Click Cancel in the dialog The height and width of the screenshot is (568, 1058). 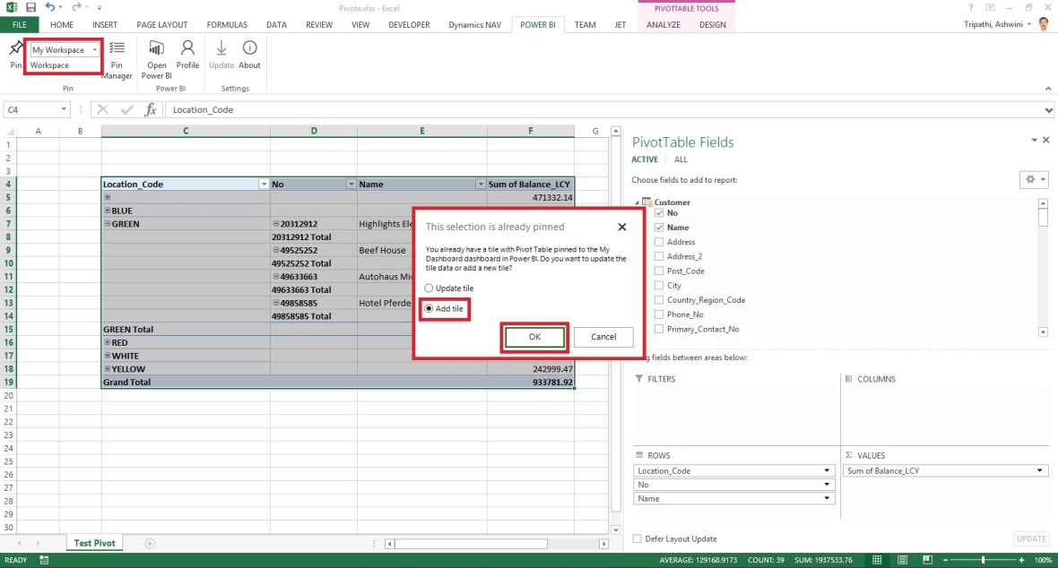click(x=603, y=337)
